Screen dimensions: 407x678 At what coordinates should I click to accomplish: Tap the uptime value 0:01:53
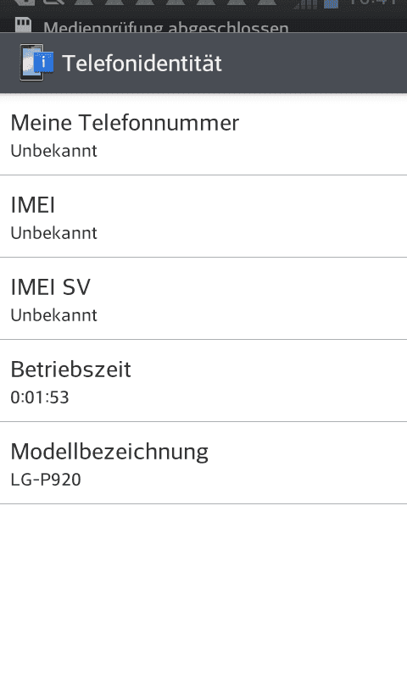pyautogui.click(x=40, y=397)
